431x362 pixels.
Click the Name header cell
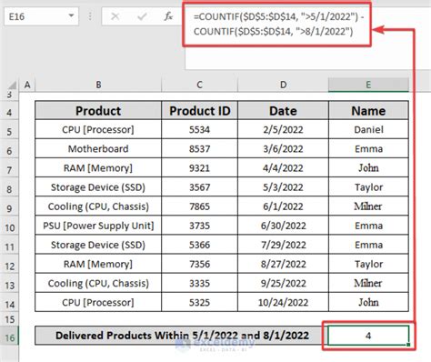tap(368, 111)
